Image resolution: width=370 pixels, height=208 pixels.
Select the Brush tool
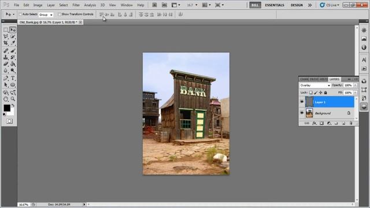coord(13,51)
